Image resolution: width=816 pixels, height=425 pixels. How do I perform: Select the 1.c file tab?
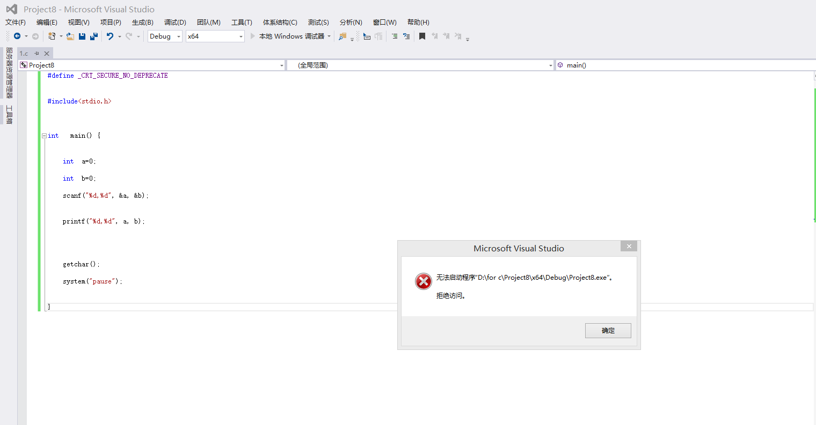(x=24, y=54)
